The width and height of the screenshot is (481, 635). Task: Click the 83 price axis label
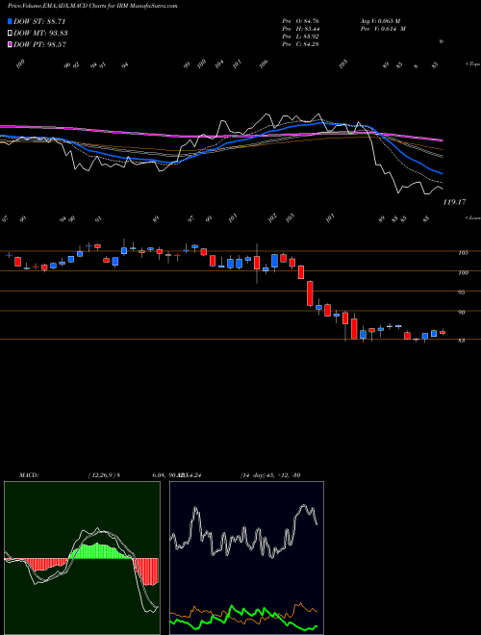(x=461, y=341)
